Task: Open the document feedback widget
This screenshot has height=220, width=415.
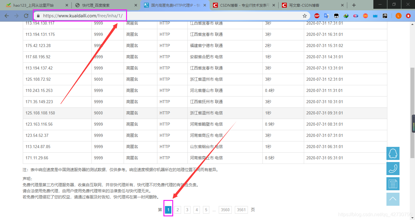Action: [393, 184]
